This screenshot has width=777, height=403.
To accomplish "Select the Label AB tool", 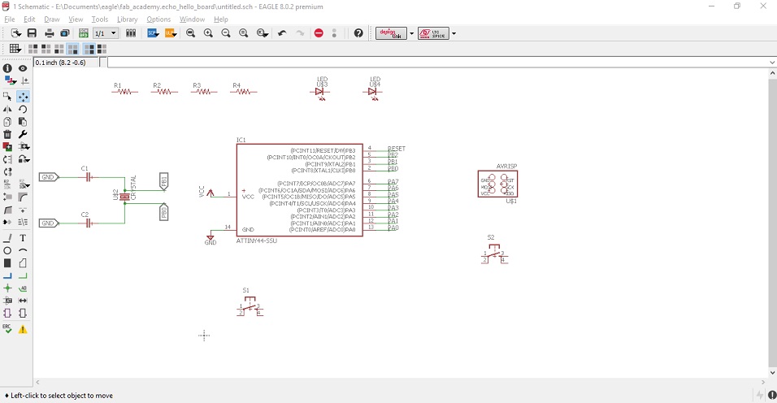I will pyautogui.click(x=23, y=288).
